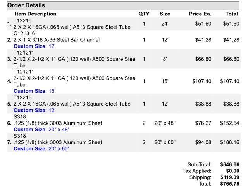Click the QTY column header
Image resolution: width=248 pixels, height=186 pixels.
(x=144, y=14)
